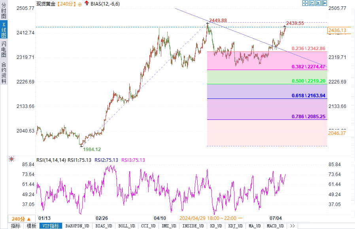
Task: Click the 现货黄金 chart title
Action: [x=46, y=4]
